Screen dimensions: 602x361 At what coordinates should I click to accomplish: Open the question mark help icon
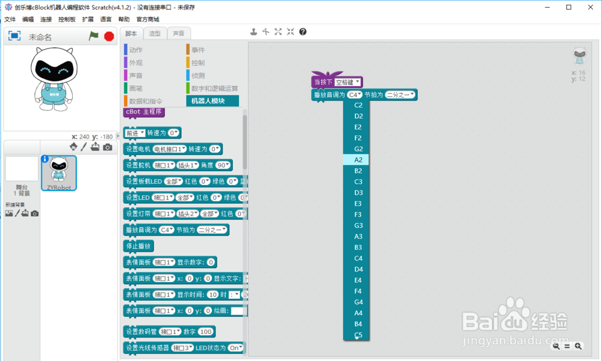coord(302,31)
